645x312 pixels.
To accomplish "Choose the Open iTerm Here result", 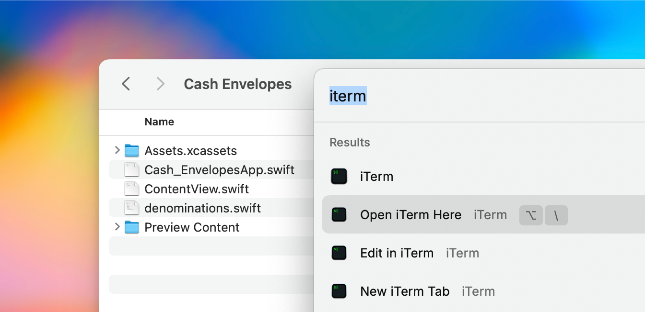I will pos(483,214).
